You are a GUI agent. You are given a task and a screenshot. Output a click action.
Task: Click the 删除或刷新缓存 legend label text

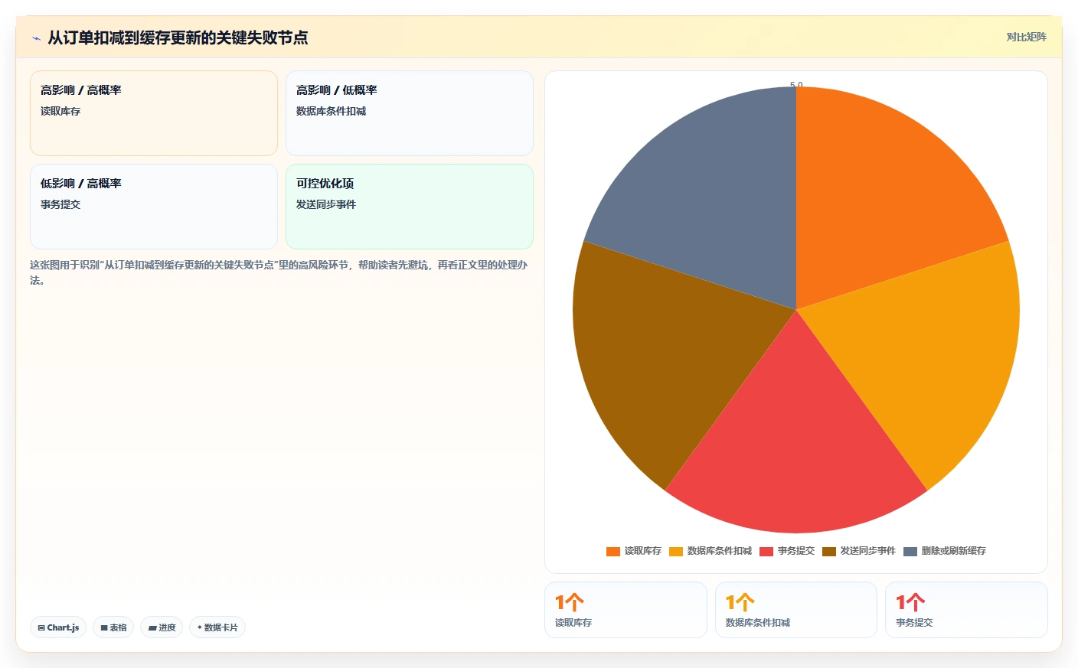pyautogui.click(x=954, y=551)
